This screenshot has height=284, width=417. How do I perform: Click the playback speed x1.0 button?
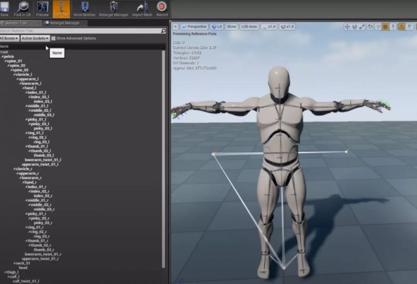269,27
